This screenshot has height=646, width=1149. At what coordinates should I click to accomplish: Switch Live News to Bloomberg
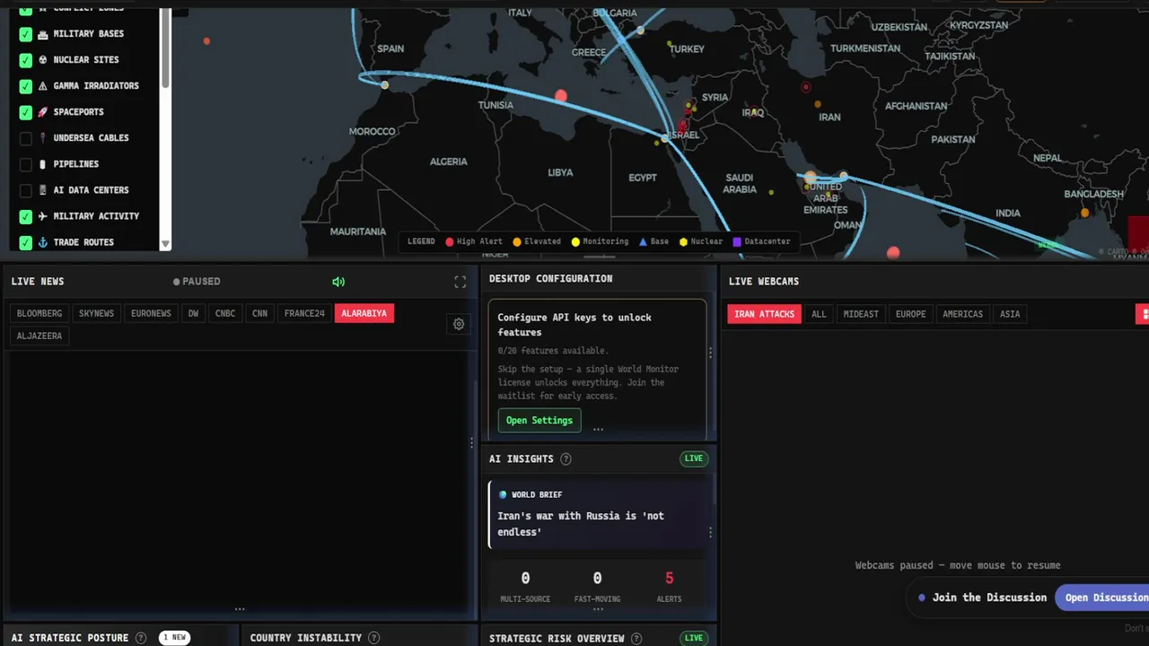39,314
